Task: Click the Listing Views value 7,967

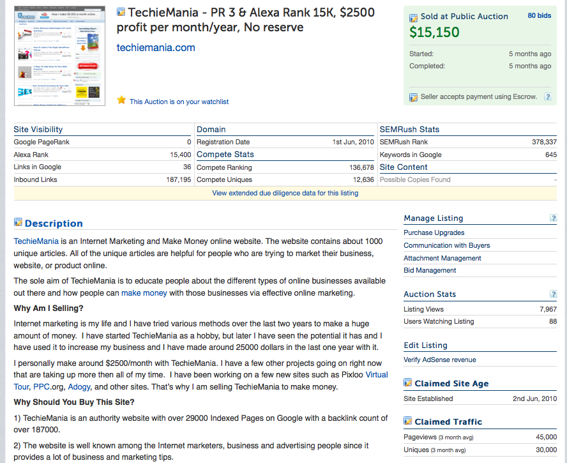Action: tap(548, 309)
